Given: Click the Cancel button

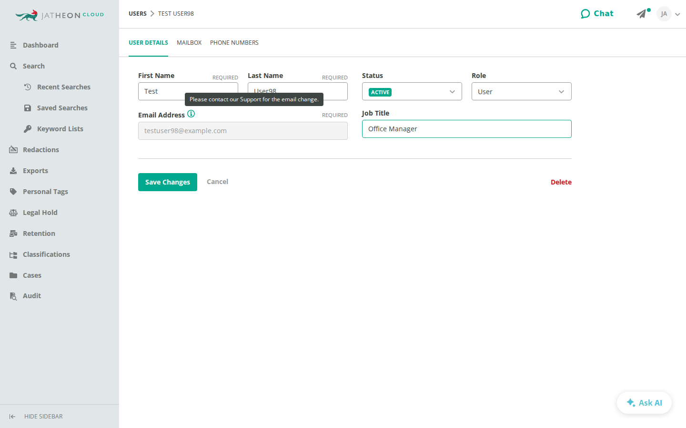Looking at the screenshot, I should pos(217,182).
